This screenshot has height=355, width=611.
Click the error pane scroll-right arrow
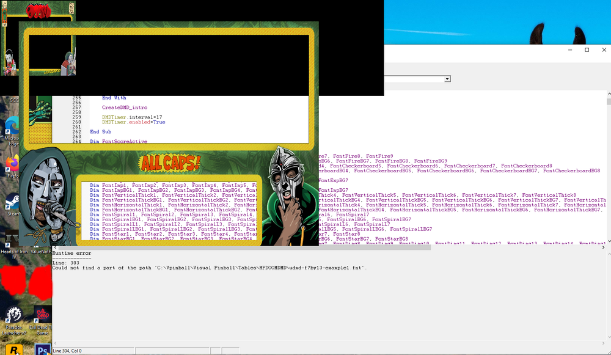[x=603, y=343]
